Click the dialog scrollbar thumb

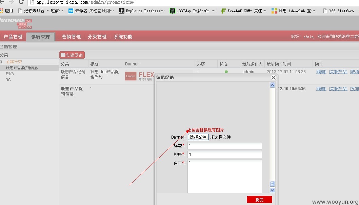(272, 184)
